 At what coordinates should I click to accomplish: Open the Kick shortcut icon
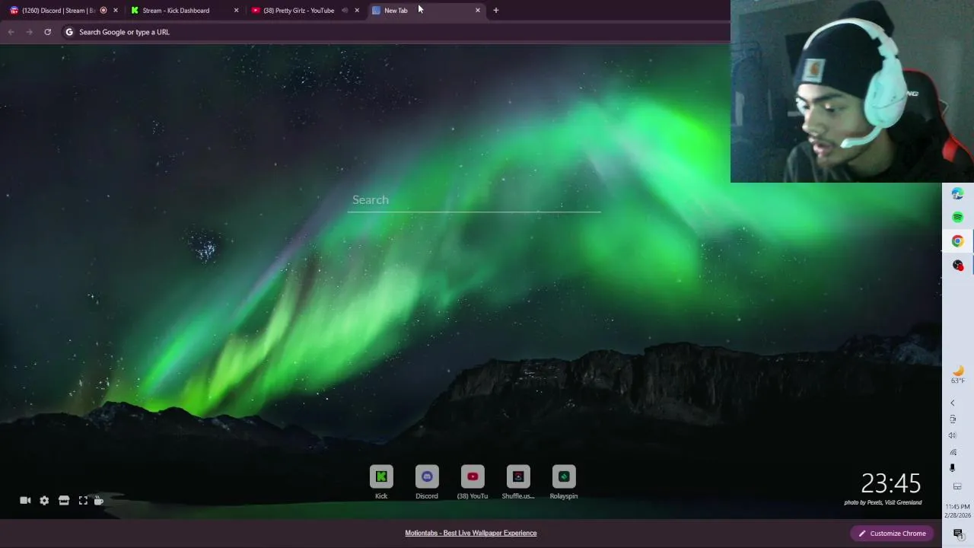pos(381,476)
